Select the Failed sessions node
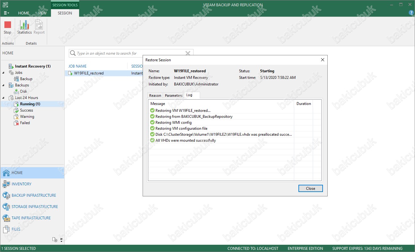The height and width of the screenshot is (252, 415). pyautogui.click(x=25, y=123)
